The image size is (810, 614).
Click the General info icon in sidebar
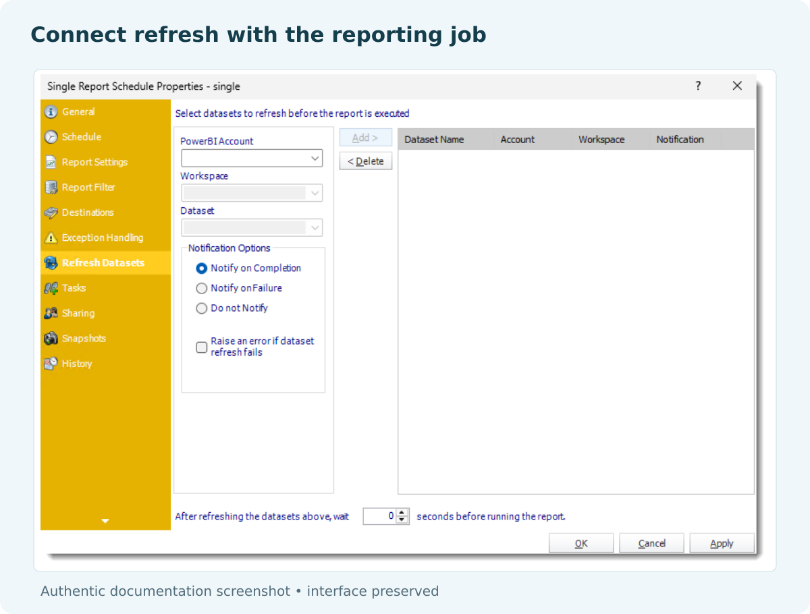[x=51, y=112]
